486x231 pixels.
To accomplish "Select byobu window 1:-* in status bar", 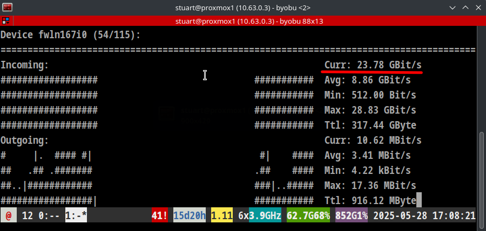I will tap(76, 216).
